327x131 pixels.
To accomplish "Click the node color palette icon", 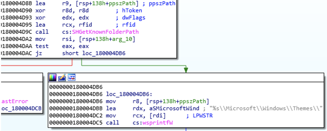I will [x=52, y=78].
